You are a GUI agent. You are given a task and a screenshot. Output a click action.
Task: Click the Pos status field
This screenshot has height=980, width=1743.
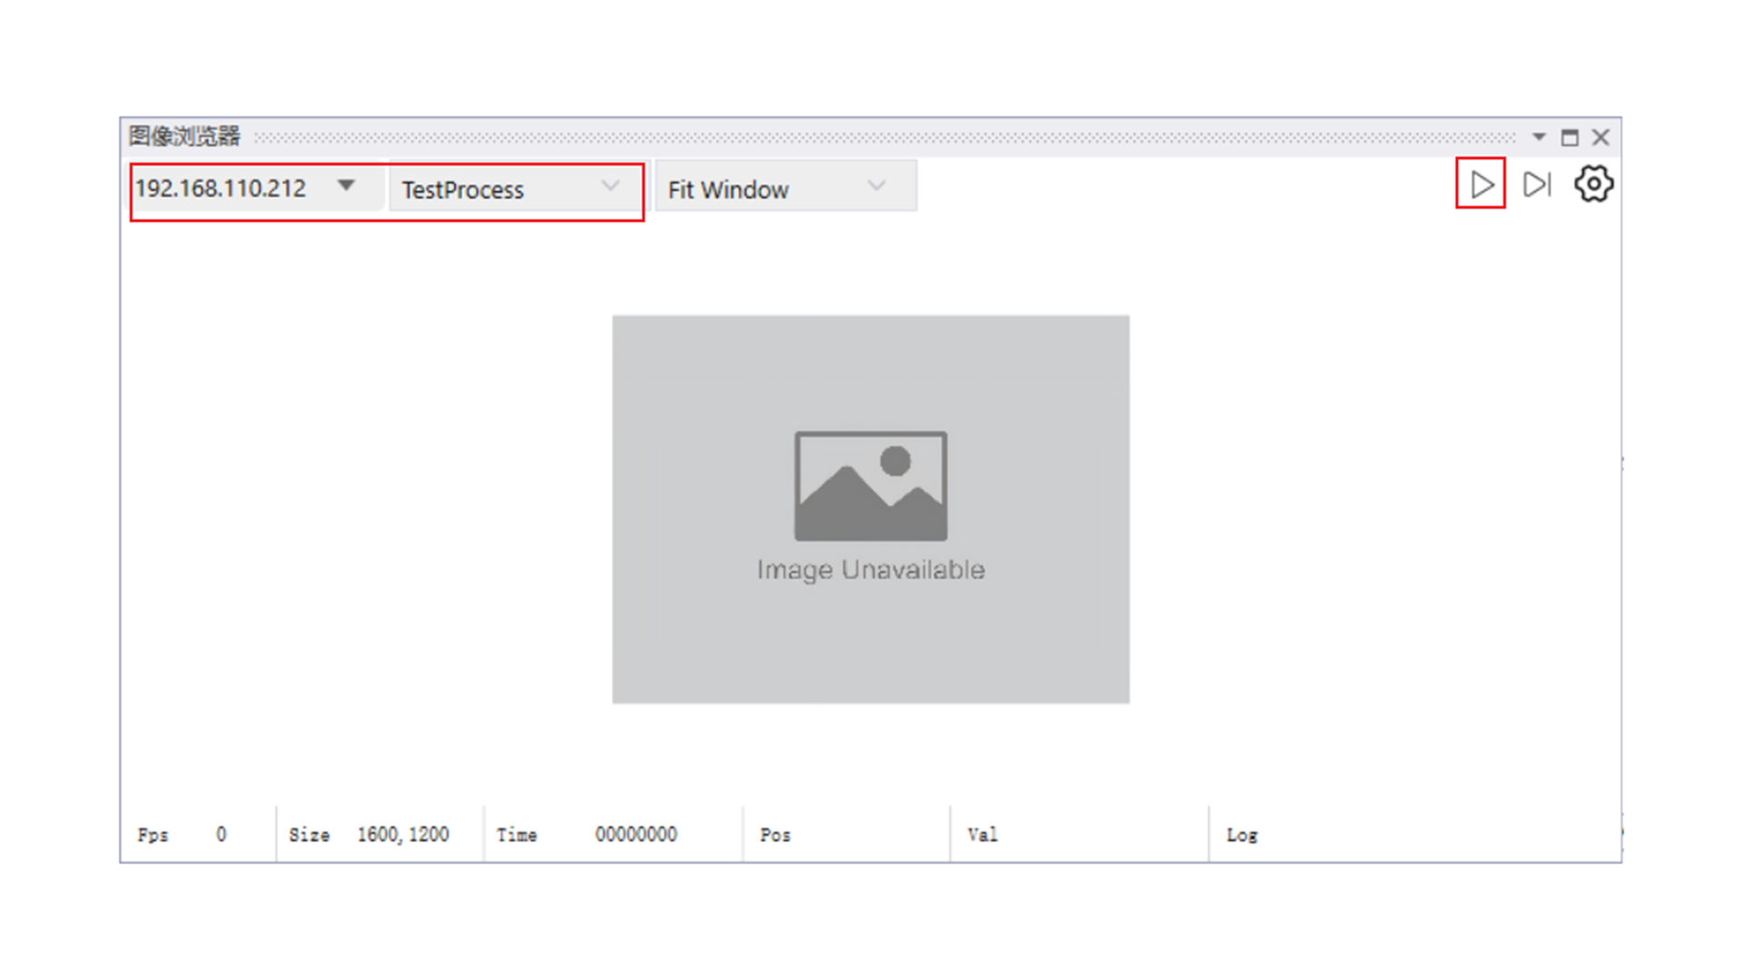pyautogui.click(x=775, y=835)
